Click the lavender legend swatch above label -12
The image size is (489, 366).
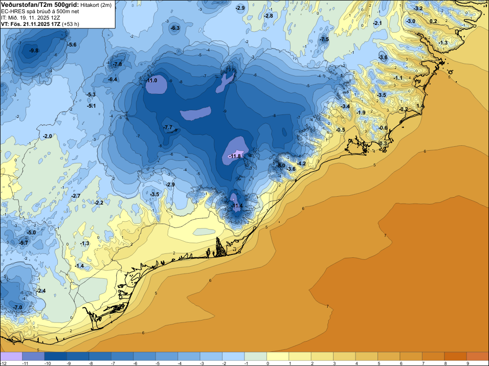[11, 356]
